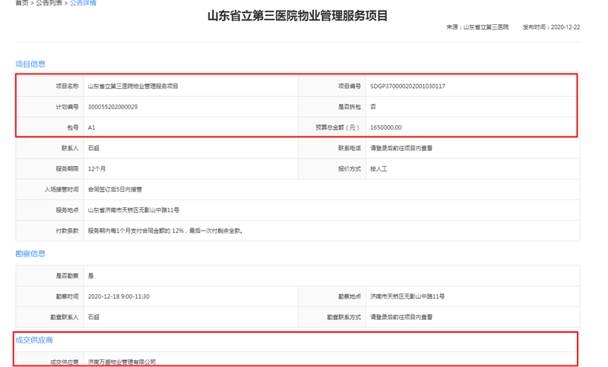Click the survey time 2020-12-18 9:00-11:30
608x367 pixels.
click(x=119, y=296)
